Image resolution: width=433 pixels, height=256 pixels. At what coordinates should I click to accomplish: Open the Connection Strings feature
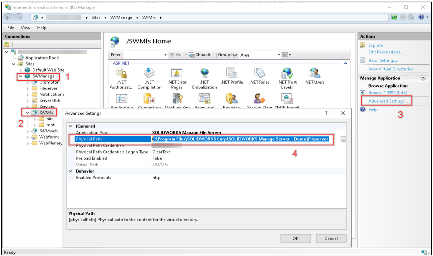coord(149,99)
